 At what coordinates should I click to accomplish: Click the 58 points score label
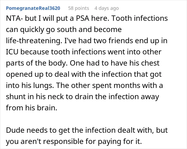coord(79,8)
